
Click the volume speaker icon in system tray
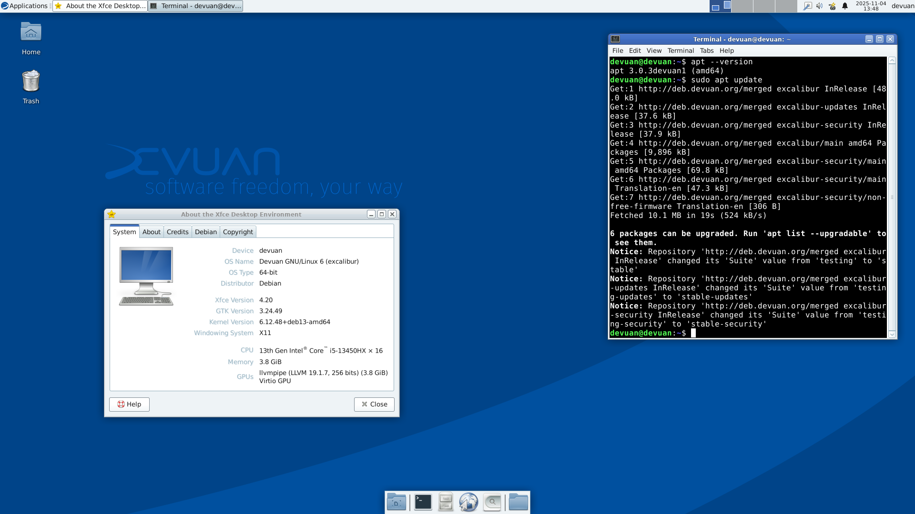(819, 6)
